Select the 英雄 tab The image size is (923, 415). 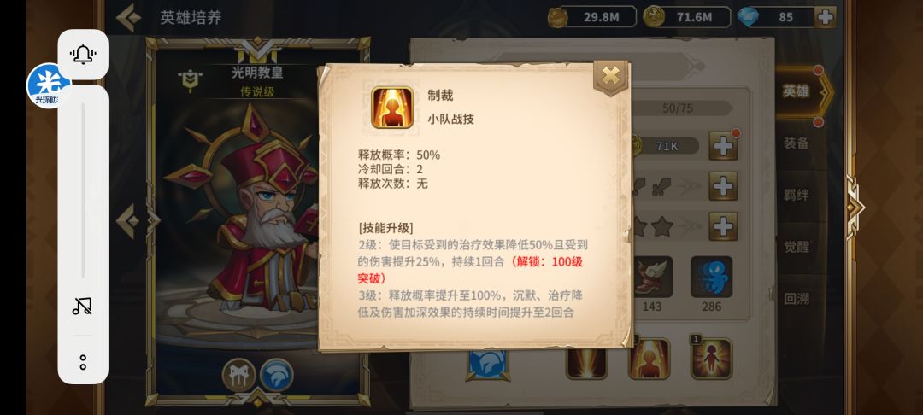[x=796, y=91]
